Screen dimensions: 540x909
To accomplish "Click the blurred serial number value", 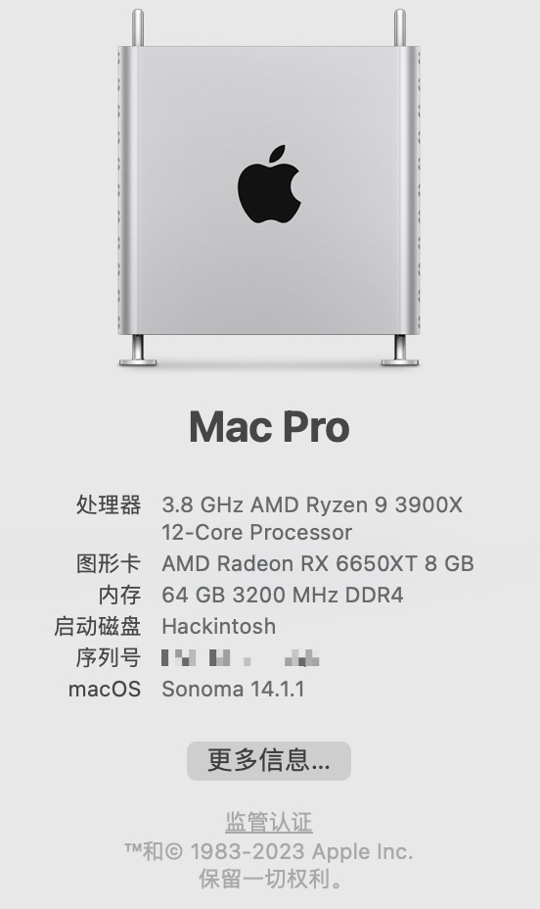I will point(241,658).
